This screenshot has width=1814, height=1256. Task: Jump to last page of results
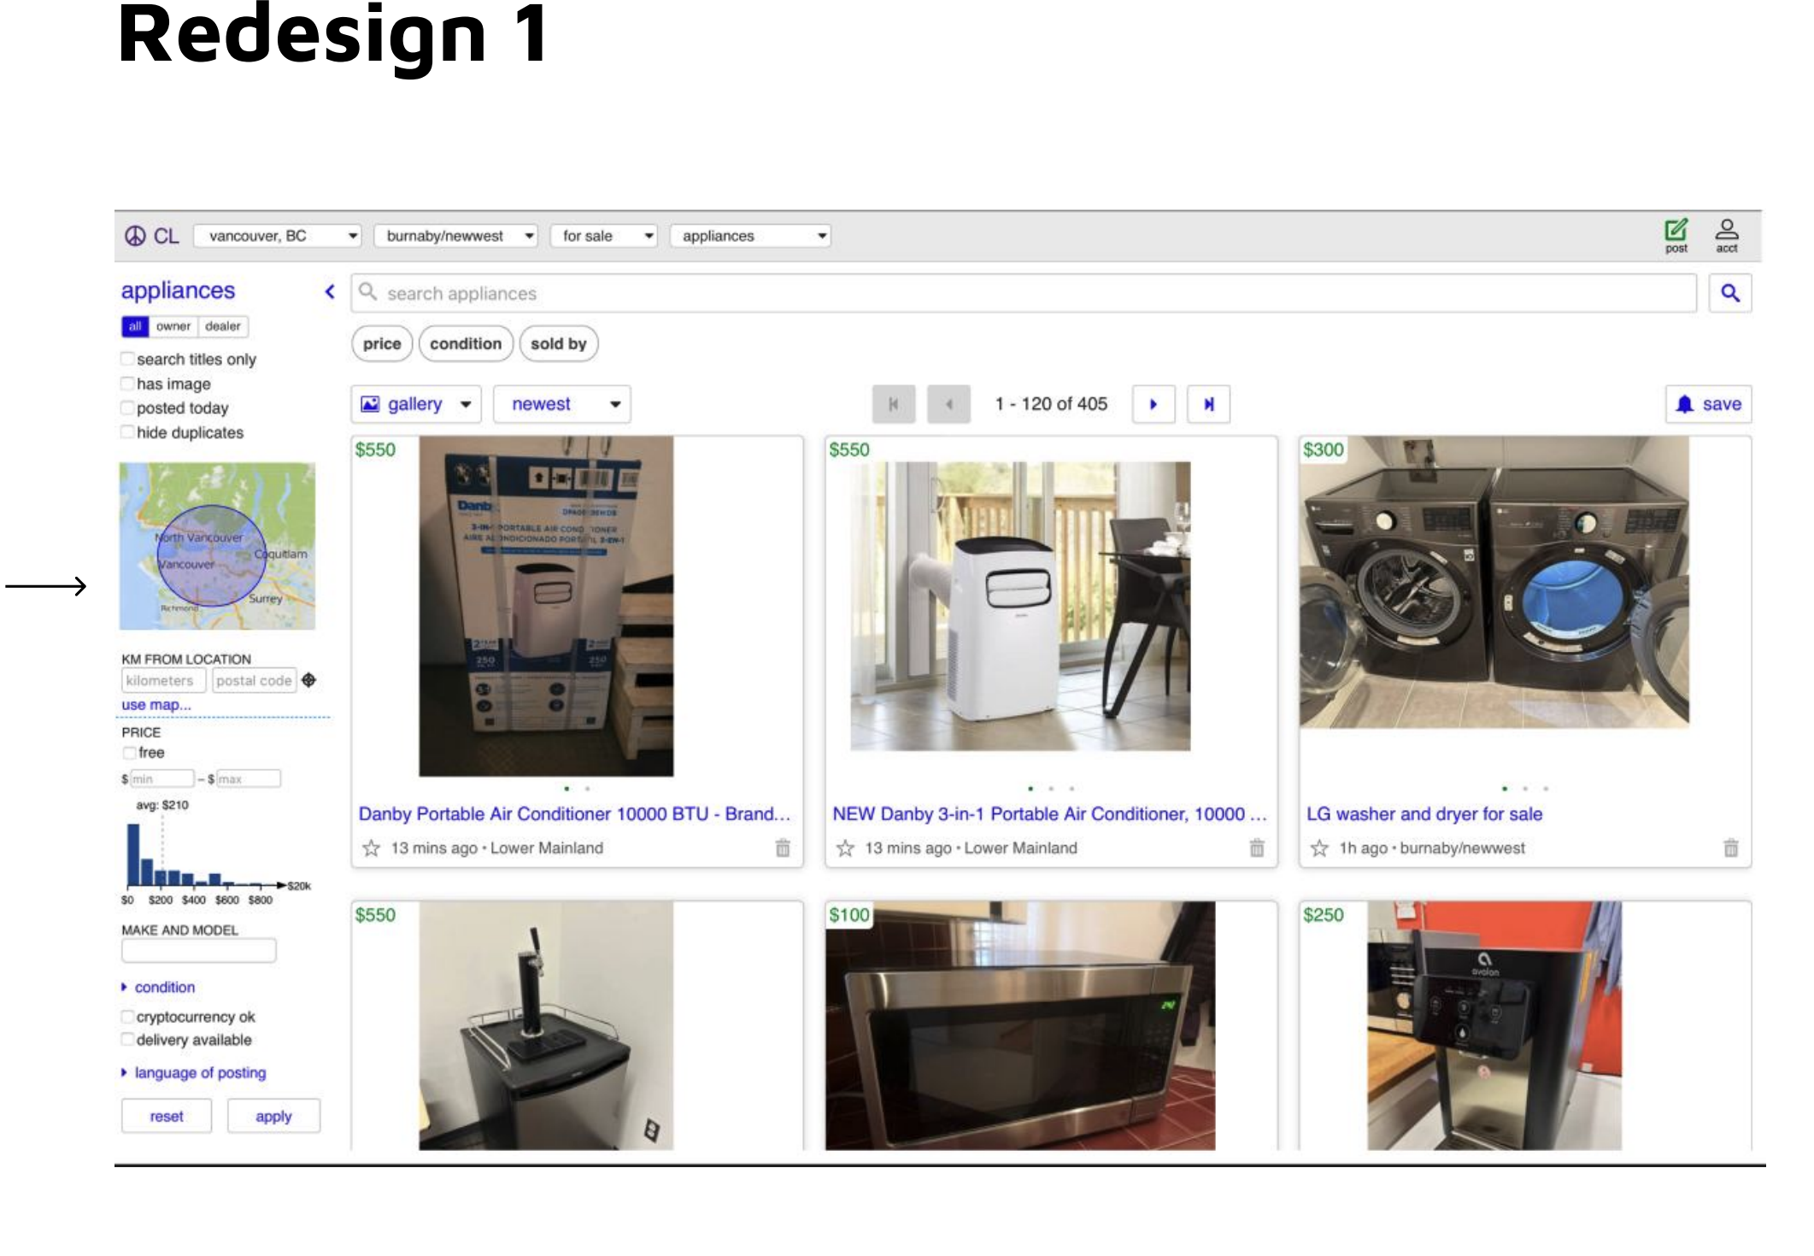(x=1208, y=404)
